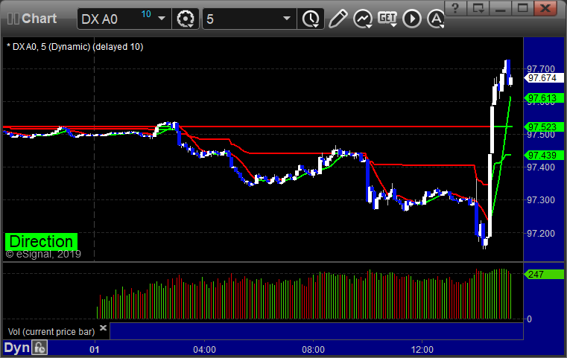The image size is (567, 358).
Task: Click the symbol link number 10
Action: [x=146, y=14]
